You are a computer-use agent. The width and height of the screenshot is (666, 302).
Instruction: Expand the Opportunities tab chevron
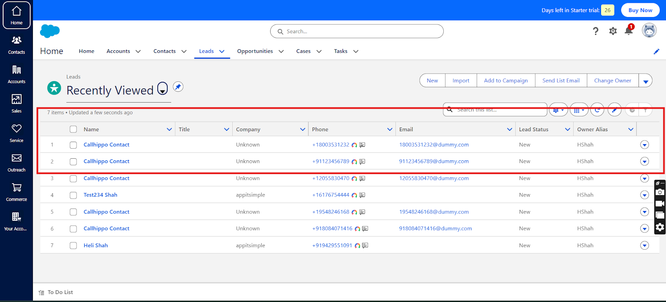pyautogui.click(x=281, y=52)
